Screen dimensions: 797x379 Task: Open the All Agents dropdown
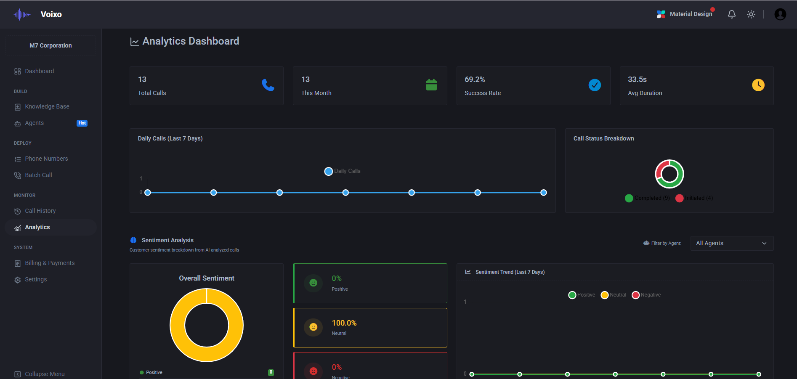pos(731,243)
